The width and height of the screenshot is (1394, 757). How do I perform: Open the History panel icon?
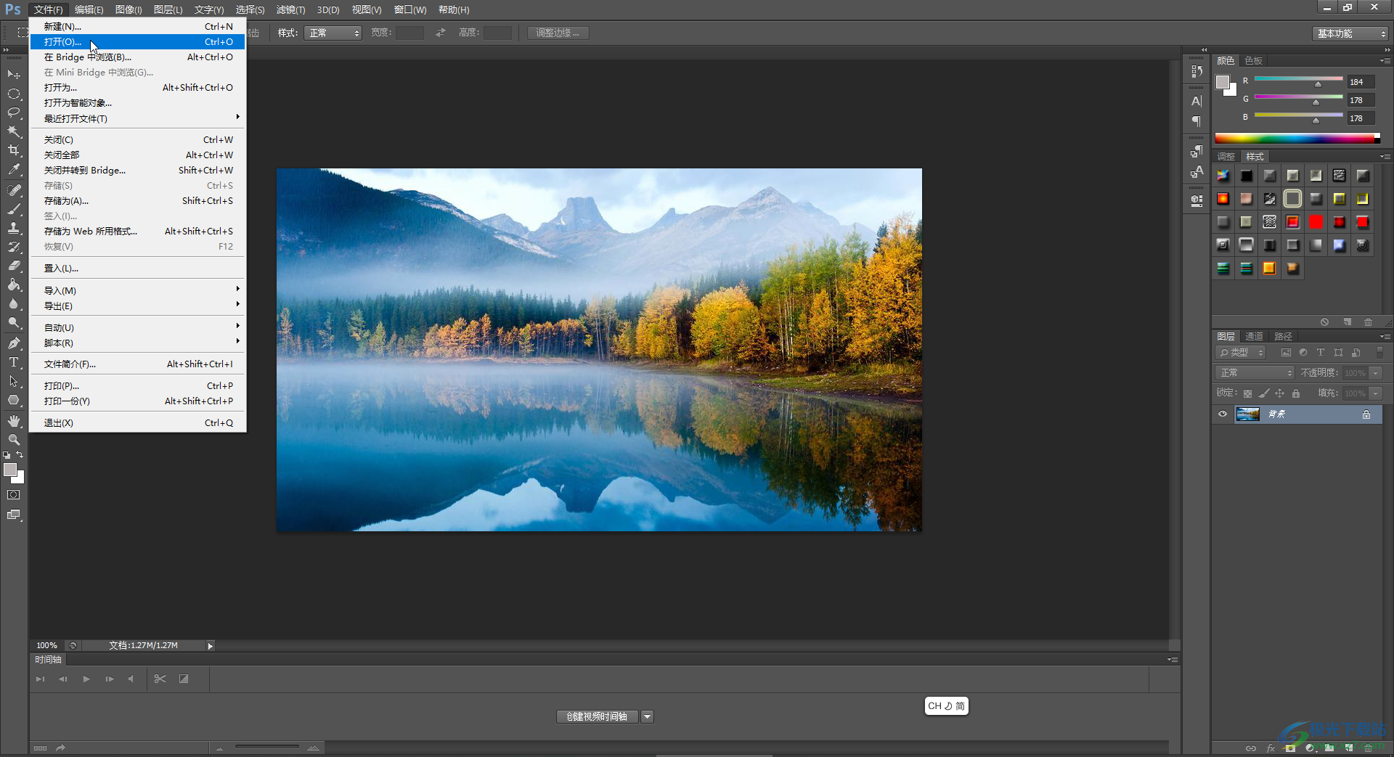[1197, 71]
